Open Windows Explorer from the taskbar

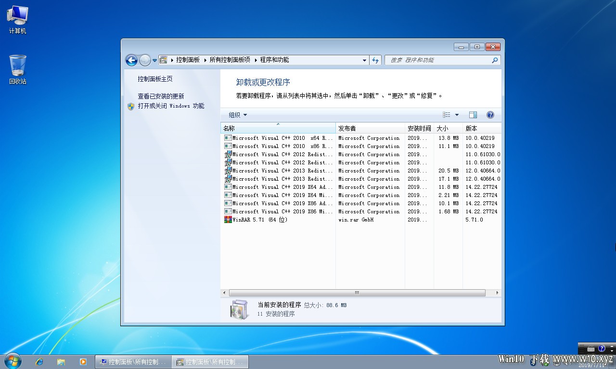pyautogui.click(x=61, y=362)
